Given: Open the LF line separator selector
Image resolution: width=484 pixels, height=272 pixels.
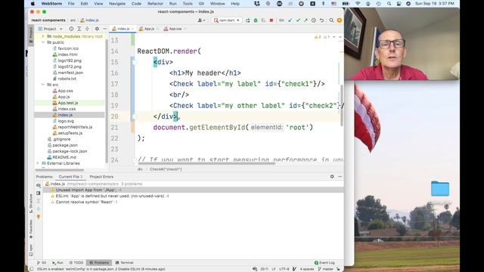Looking at the screenshot, I should tap(274, 269).
